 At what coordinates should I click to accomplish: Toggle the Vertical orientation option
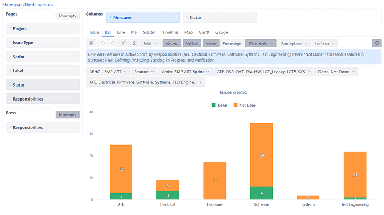pos(192,43)
